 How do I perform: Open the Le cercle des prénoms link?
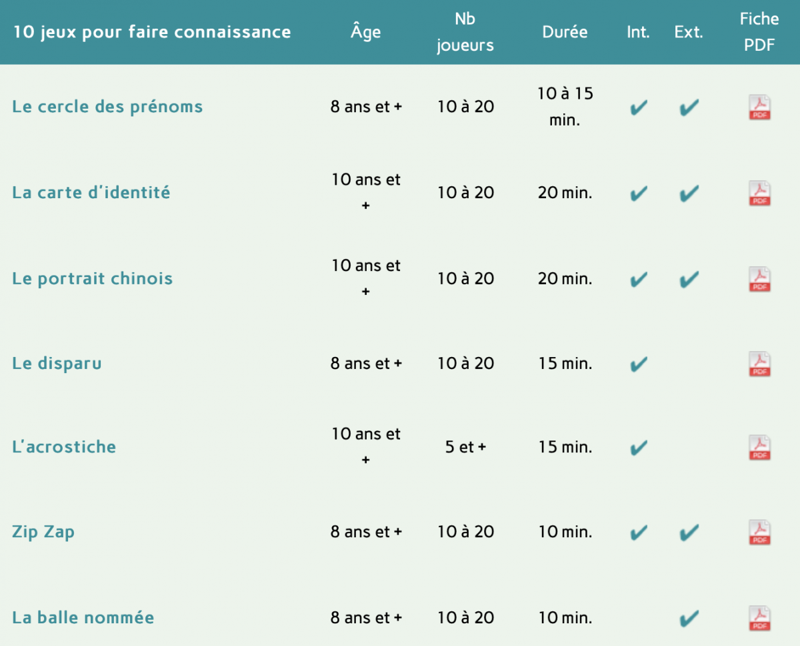(107, 107)
